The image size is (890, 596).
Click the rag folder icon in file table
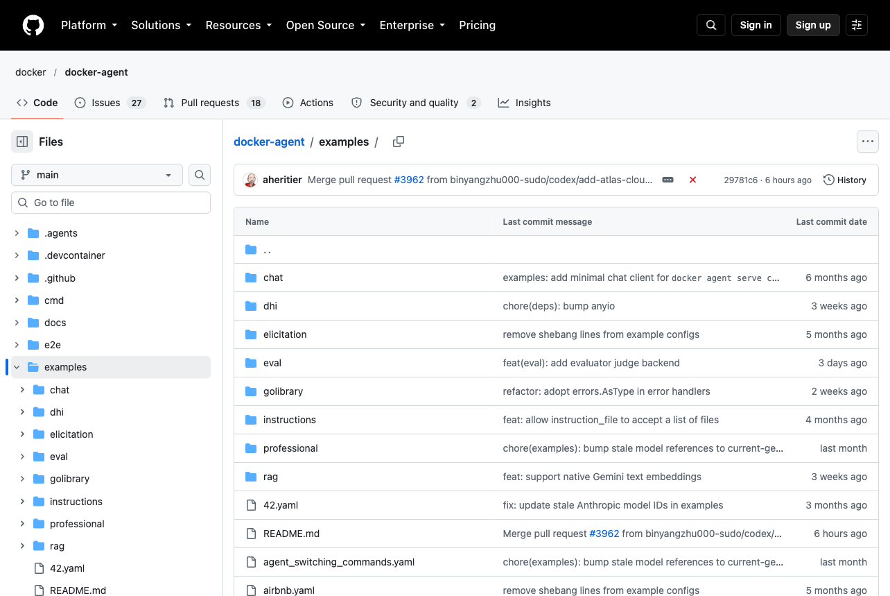pyautogui.click(x=251, y=477)
